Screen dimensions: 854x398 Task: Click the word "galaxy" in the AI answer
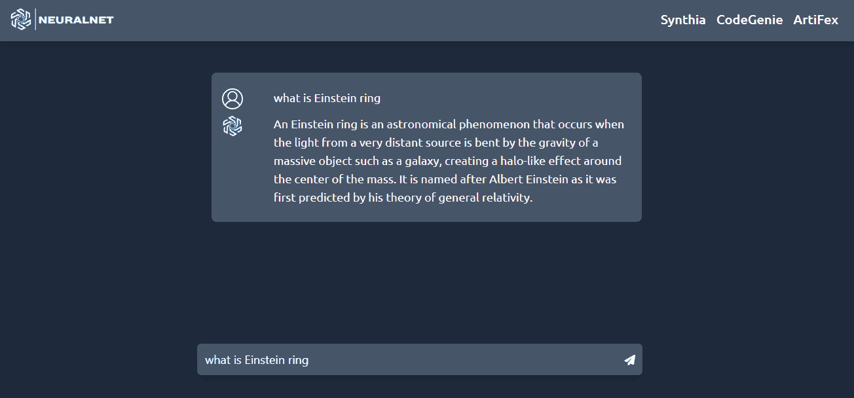423,161
